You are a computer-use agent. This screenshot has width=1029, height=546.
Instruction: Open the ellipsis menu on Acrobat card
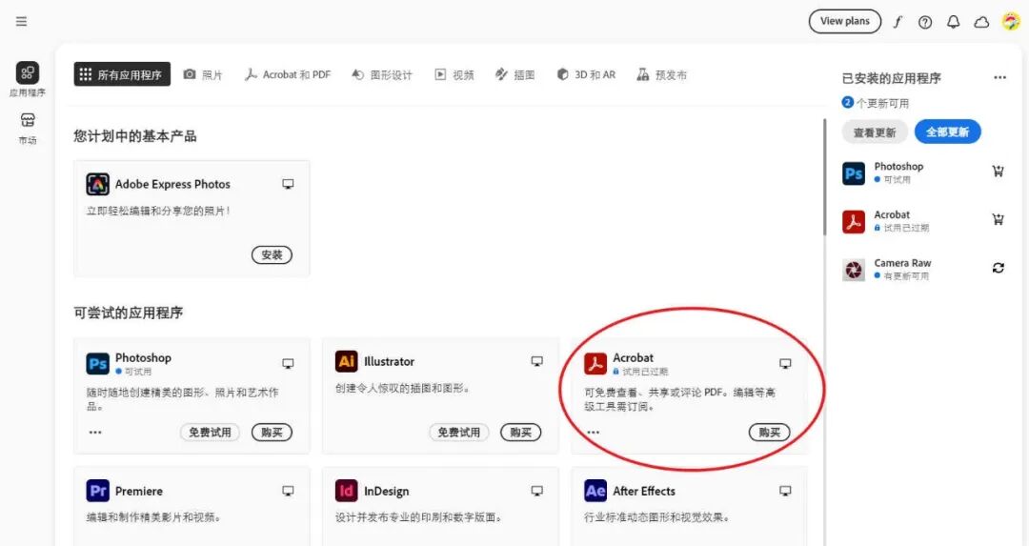click(x=594, y=433)
